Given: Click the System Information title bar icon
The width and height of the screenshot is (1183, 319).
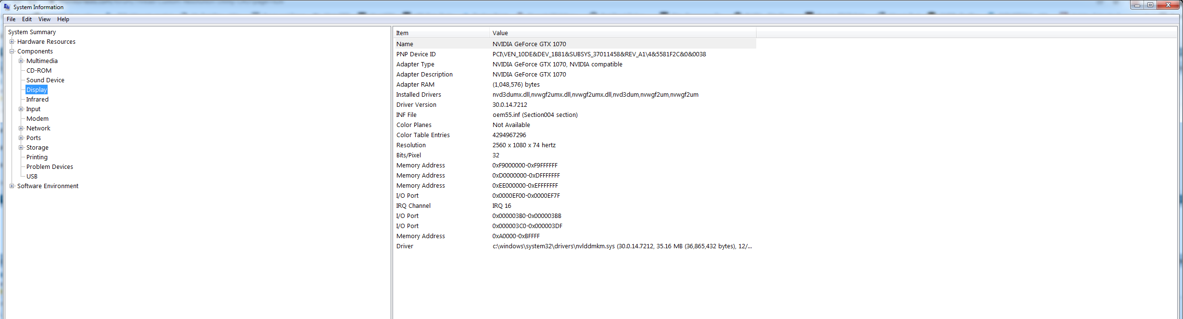Looking at the screenshot, I should [7, 7].
